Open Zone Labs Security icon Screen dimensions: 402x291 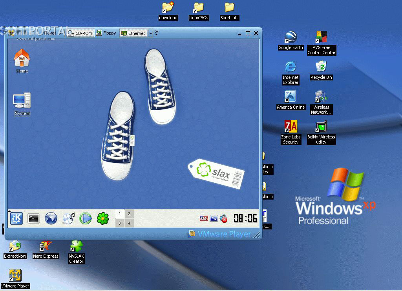[x=291, y=132]
